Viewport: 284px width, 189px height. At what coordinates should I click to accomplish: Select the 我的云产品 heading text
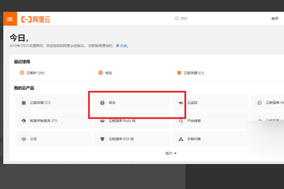[x=24, y=88]
